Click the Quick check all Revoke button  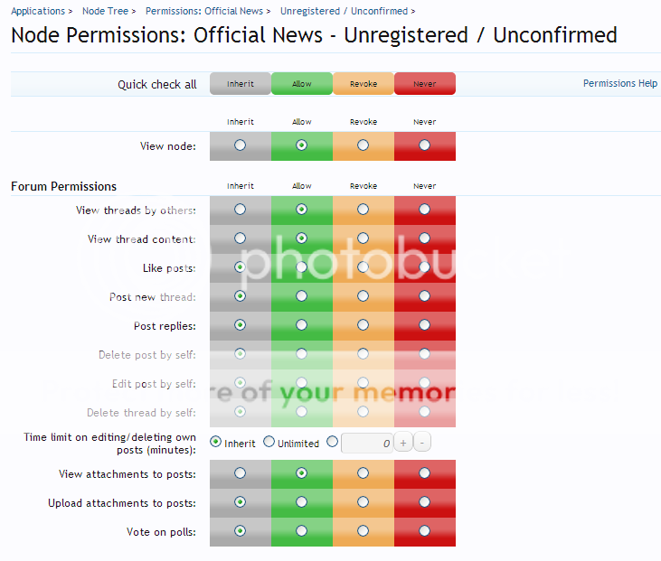(364, 84)
